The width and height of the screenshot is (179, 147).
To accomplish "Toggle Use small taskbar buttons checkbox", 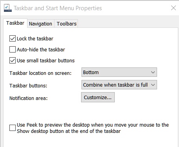I will [x=13, y=60].
